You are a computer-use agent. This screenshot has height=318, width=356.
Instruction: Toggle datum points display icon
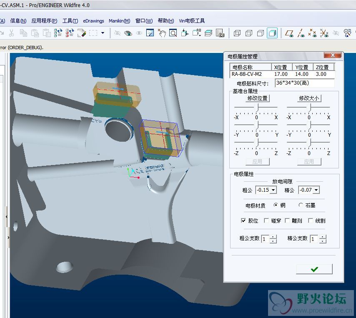312,33
